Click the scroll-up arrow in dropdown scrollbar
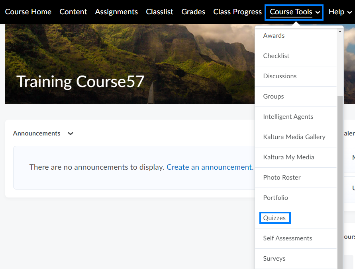The height and width of the screenshot is (269, 355). tap(340, 31)
